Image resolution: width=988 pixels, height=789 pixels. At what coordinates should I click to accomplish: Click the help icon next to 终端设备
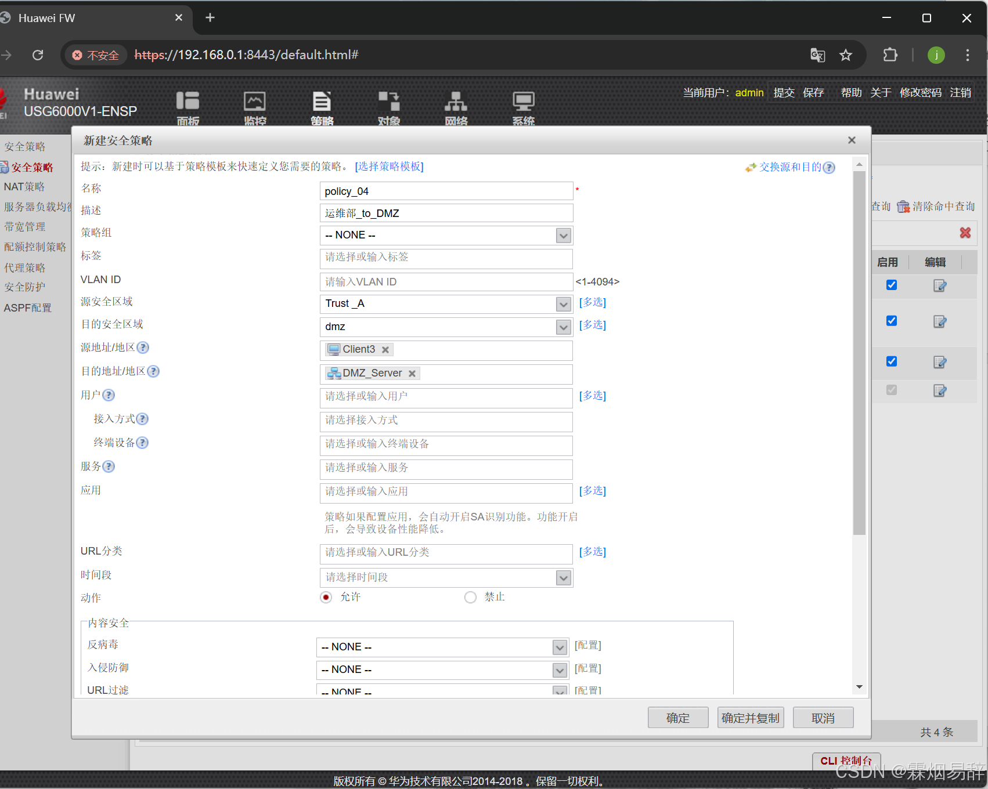pos(142,443)
